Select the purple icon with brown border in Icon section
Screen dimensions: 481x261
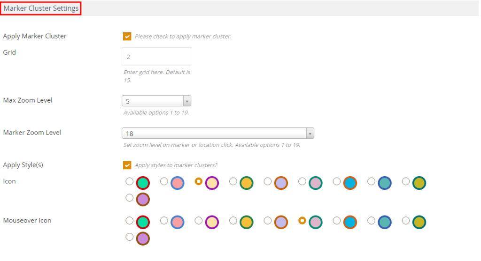tap(143, 200)
